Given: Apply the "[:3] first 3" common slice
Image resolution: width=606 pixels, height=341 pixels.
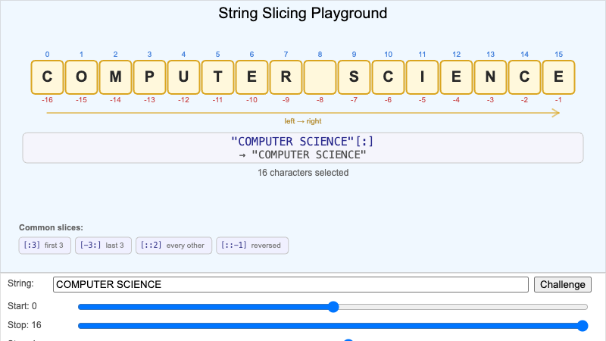Looking at the screenshot, I should (x=44, y=246).
